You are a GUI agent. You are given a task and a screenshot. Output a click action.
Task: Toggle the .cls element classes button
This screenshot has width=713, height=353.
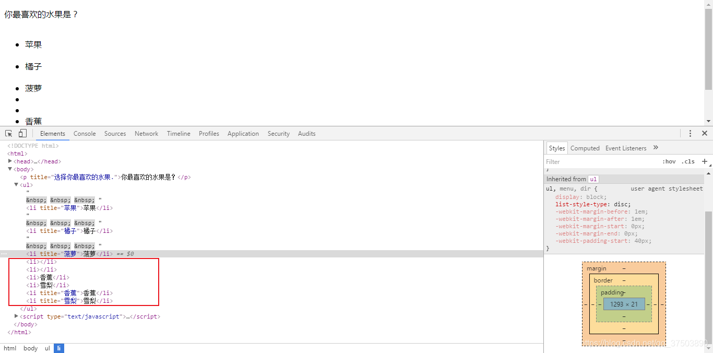click(x=688, y=162)
